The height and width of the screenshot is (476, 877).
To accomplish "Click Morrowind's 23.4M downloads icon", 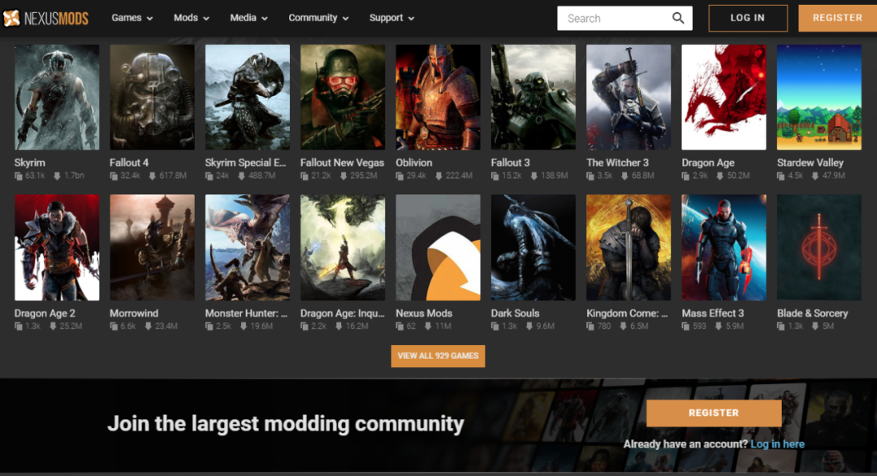I will [x=148, y=326].
